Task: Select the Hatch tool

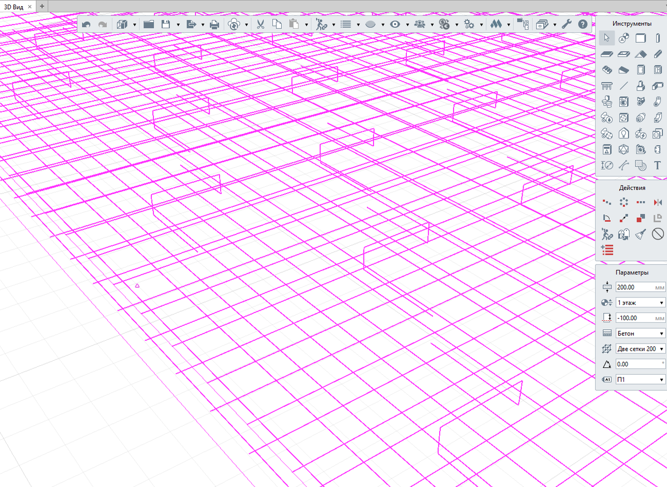Action: click(640, 165)
